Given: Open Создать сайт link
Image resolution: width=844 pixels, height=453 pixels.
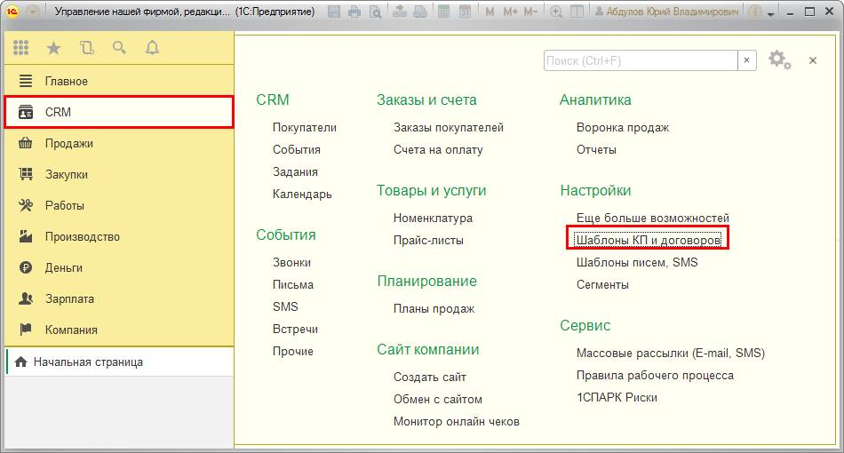Looking at the screenshot, I should tap(429, 377).
